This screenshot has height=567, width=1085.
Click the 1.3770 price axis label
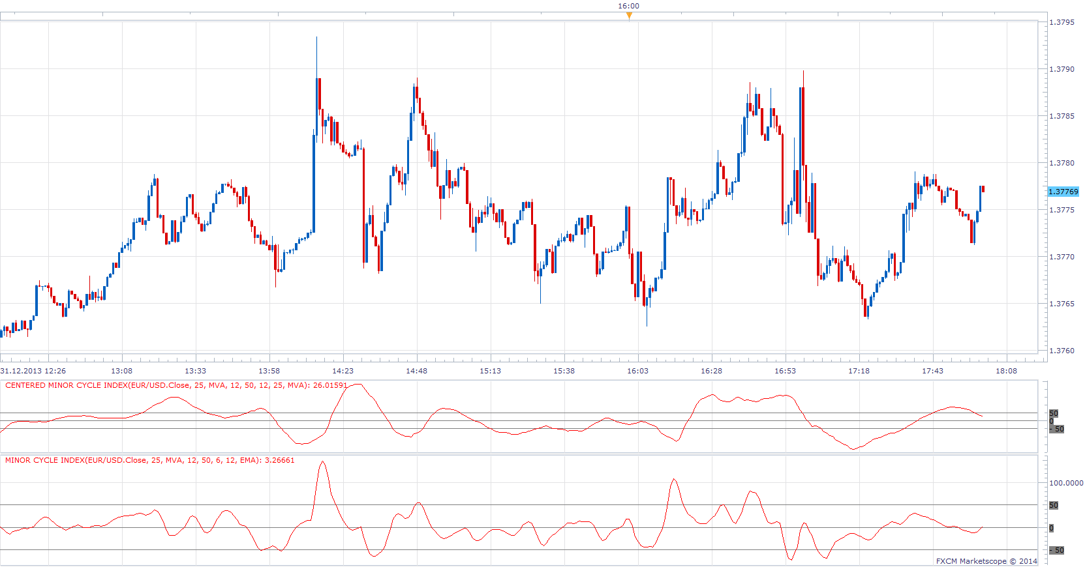1062,257
